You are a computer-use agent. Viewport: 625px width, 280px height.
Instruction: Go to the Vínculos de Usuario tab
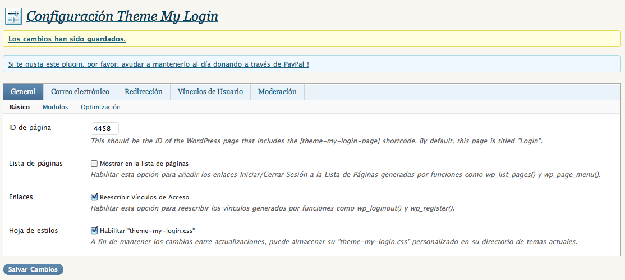point(210,92)
